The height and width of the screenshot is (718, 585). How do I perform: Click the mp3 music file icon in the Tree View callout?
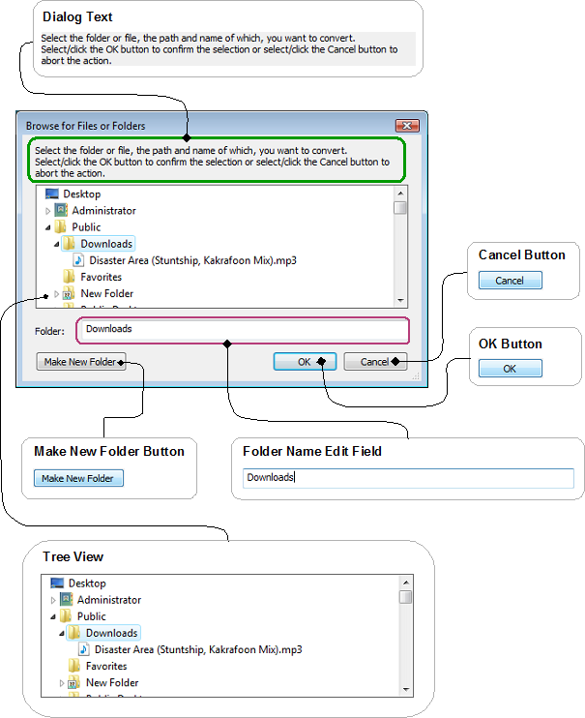[84, 649]
